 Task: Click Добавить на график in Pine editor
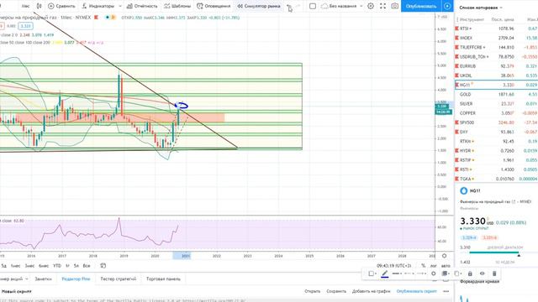tap(372, 291)
